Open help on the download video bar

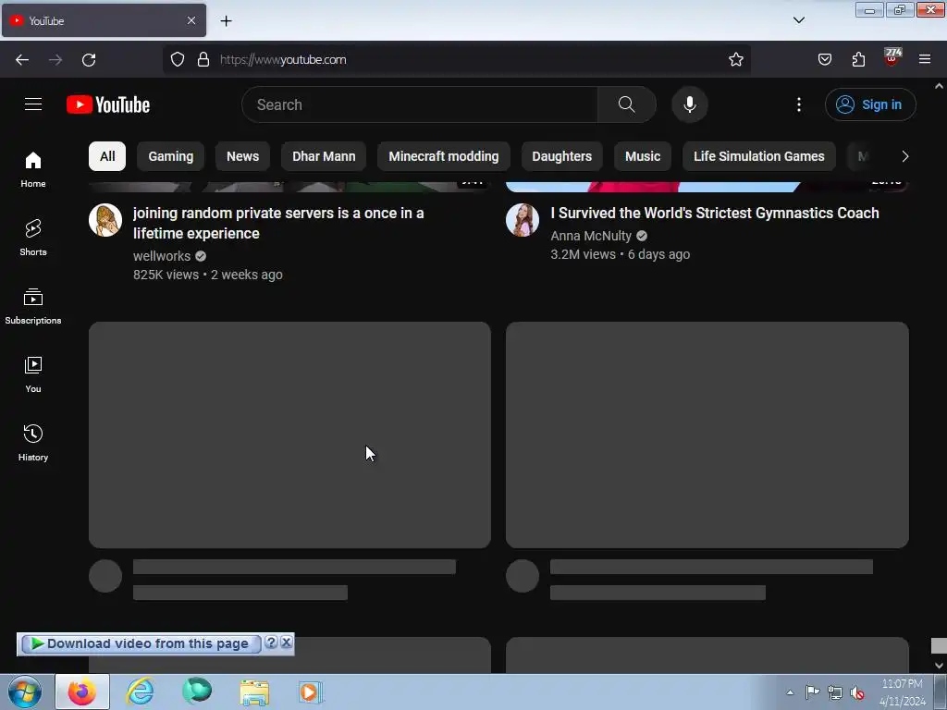[x=271, y=643]
